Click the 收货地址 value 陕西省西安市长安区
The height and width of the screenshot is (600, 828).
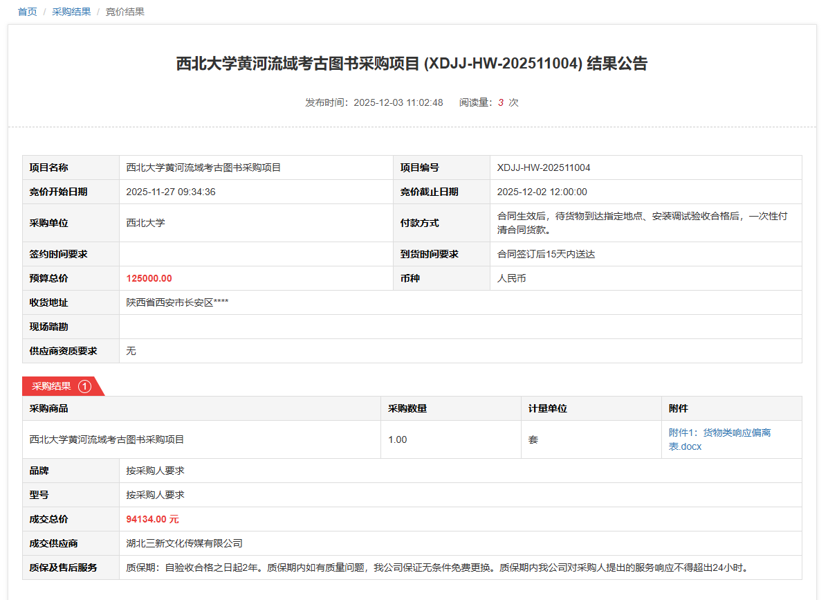[177, 302]
